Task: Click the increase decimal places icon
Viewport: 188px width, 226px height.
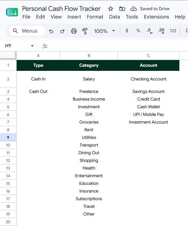Action: (x=161, y=31)
